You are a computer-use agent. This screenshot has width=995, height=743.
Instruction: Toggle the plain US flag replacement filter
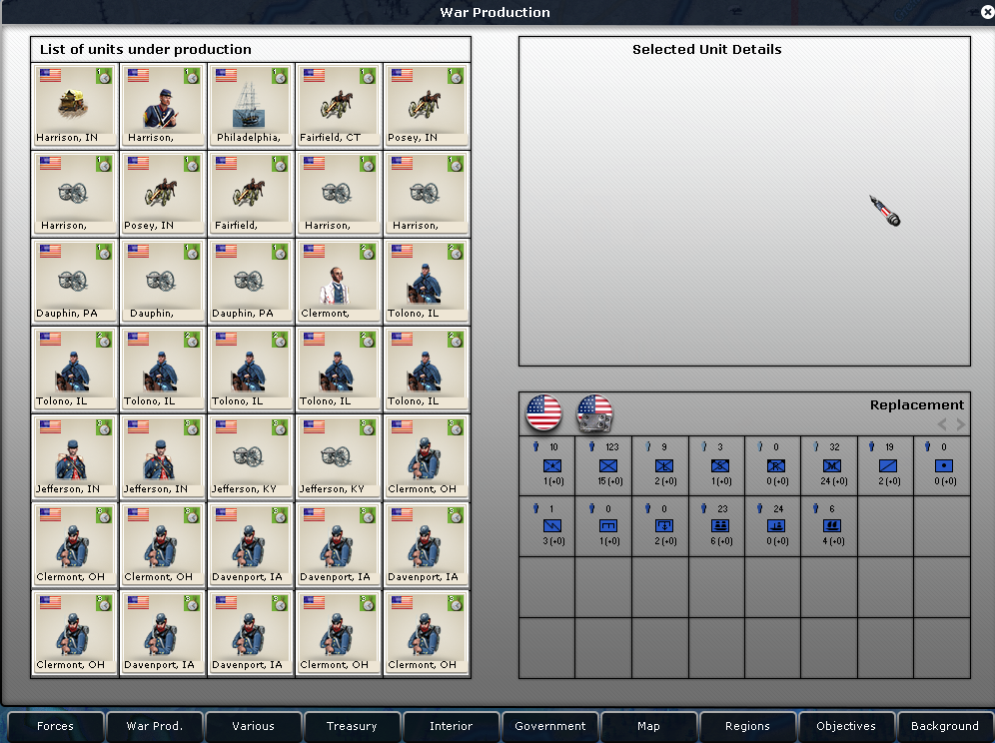[x=543, y=411]
